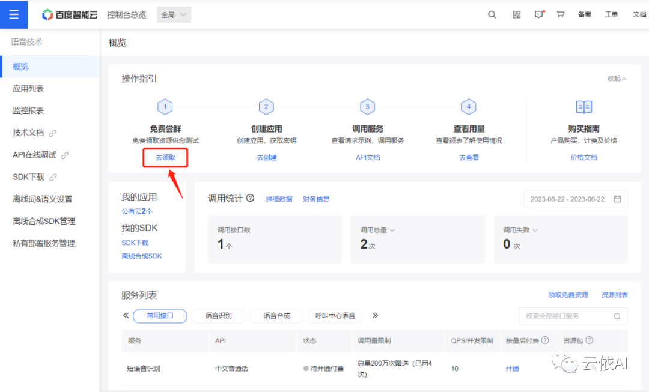The width and height of the screenshot is (649, 392).
Task: Click the 价格文档 link
Action: click(x=583, y=157)
